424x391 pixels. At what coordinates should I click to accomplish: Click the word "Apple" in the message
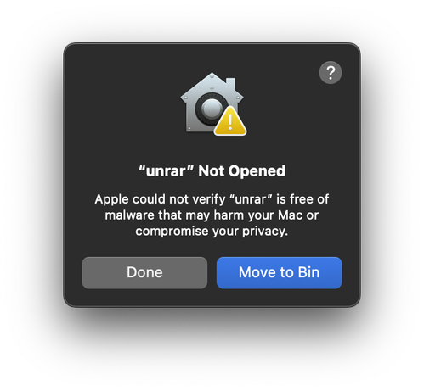[112, 199]
